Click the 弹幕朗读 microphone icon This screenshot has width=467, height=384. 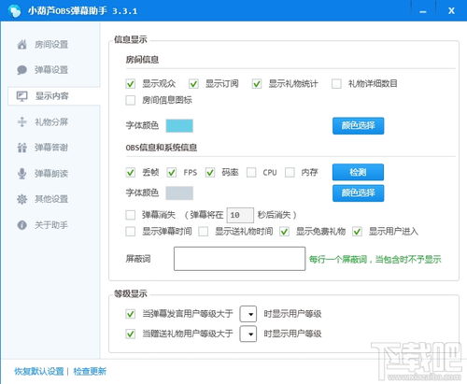tap(21, 174)
